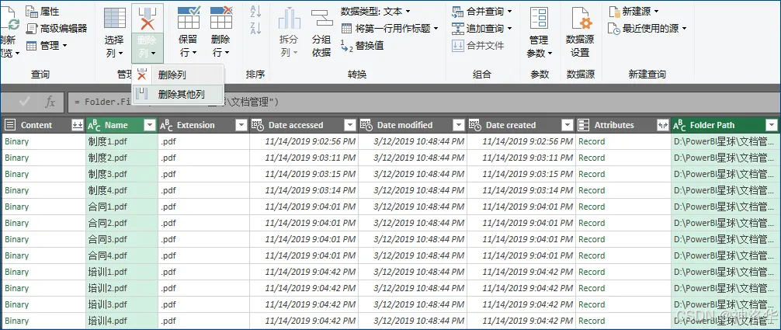Sort ascending with the A-Z icon
Image resolution: width=781 pixels, height=330 pixels.
[x=255, y=11]
